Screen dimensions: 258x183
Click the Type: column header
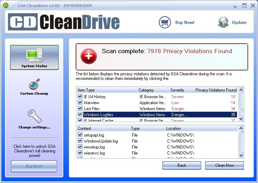[x=147, y=128]
